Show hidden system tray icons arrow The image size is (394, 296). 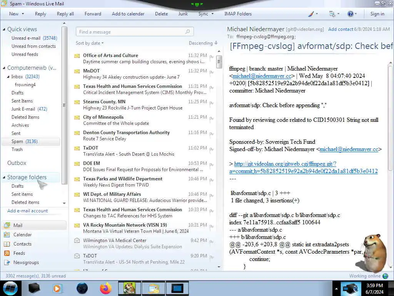point(336,289)
